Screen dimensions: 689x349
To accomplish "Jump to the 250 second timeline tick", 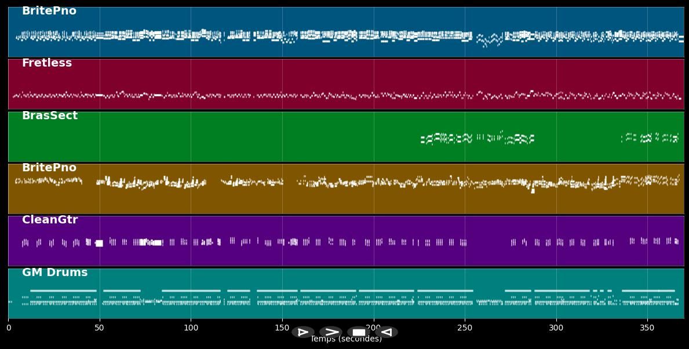I will coord(465,328).
